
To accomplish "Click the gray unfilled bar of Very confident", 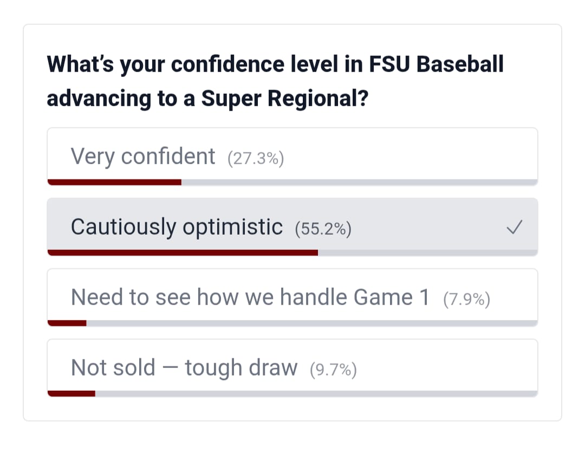I will (x=359, y=182).
